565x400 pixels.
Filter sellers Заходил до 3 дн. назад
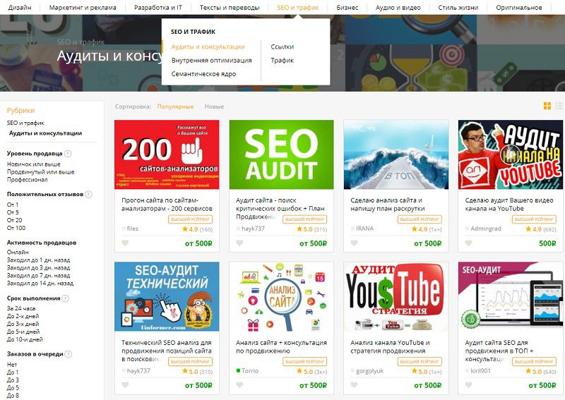coord(39,268)
